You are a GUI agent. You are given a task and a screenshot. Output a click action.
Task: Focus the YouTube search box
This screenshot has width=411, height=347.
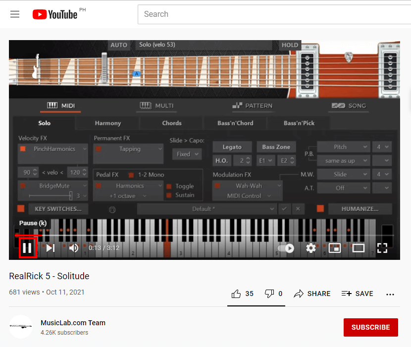(274, 14)
